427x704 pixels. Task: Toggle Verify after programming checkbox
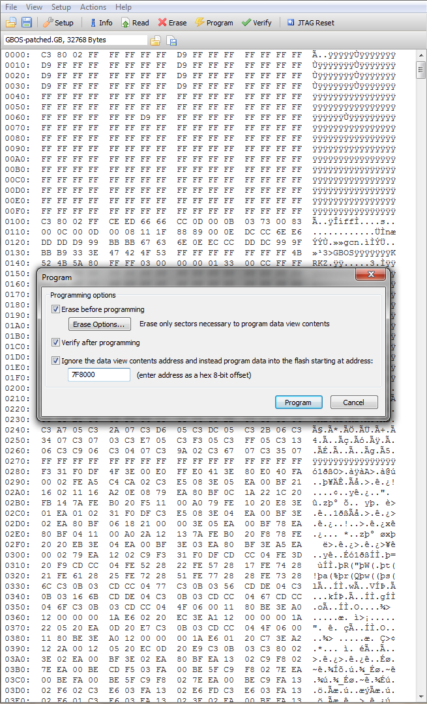[x=55, y=343]
